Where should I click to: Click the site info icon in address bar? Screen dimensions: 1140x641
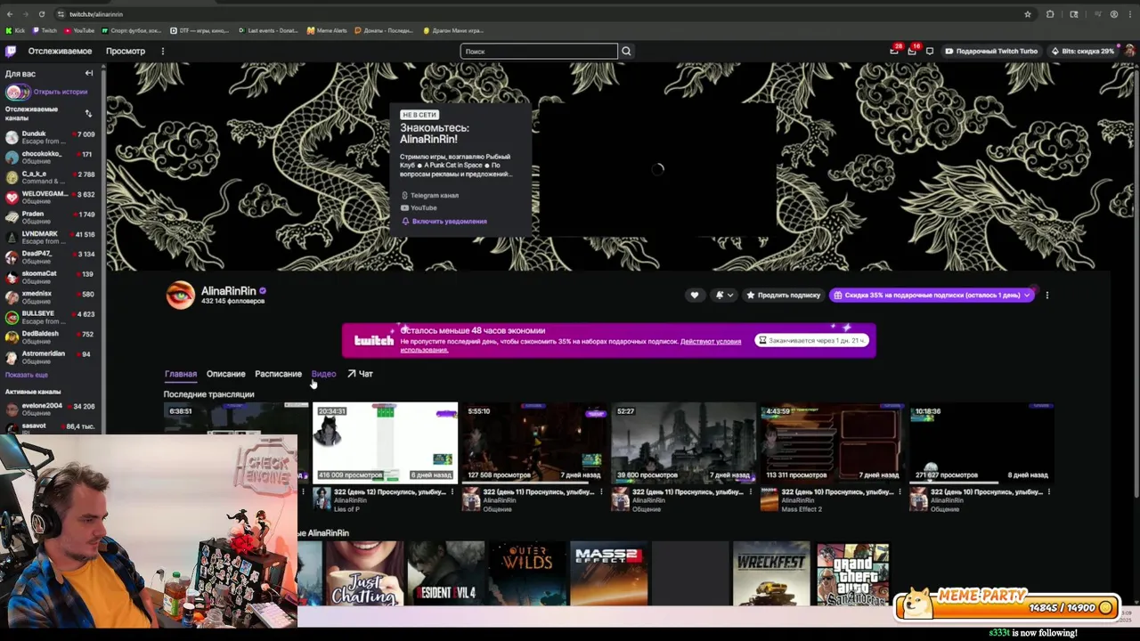(61, 14)
